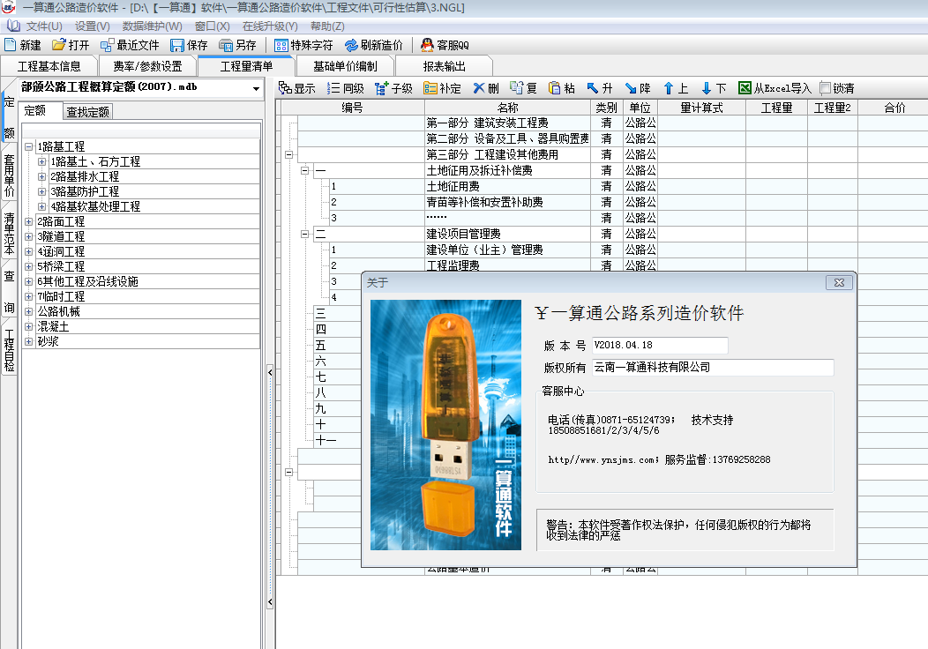The image size is (928, 649).
Task: Select the 工程自检 vertical side tab
Action: point(10,350)
